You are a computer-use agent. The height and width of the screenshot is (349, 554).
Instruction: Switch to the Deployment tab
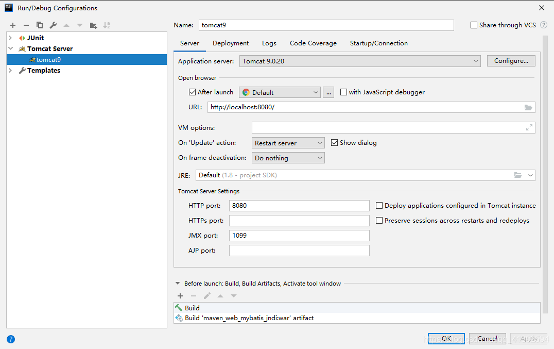[x=231, y=43]
